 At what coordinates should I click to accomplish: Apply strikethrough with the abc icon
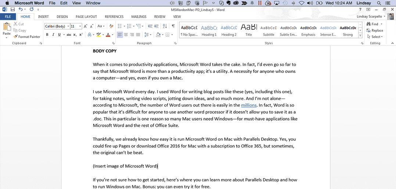point(69,35)
